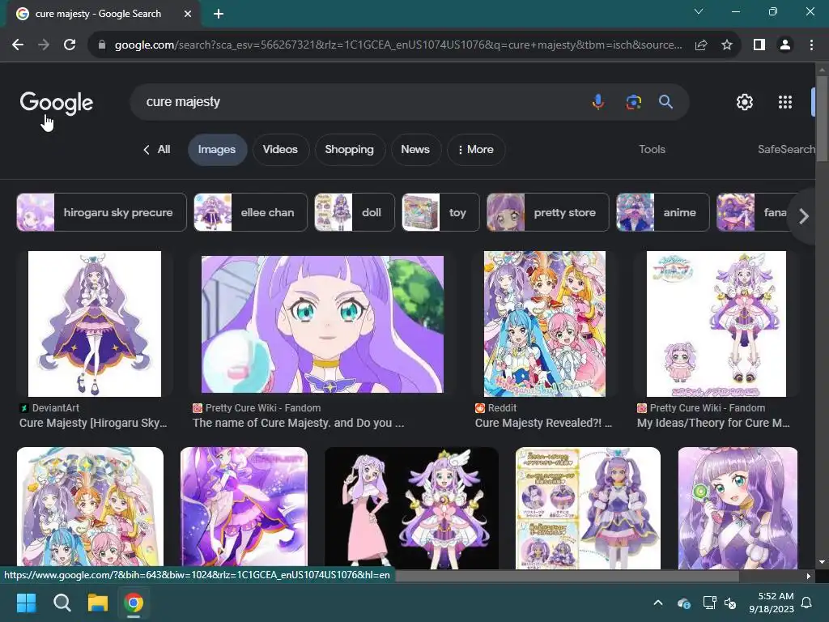Open the tab search dropdown arrow

tap(699, 11)
